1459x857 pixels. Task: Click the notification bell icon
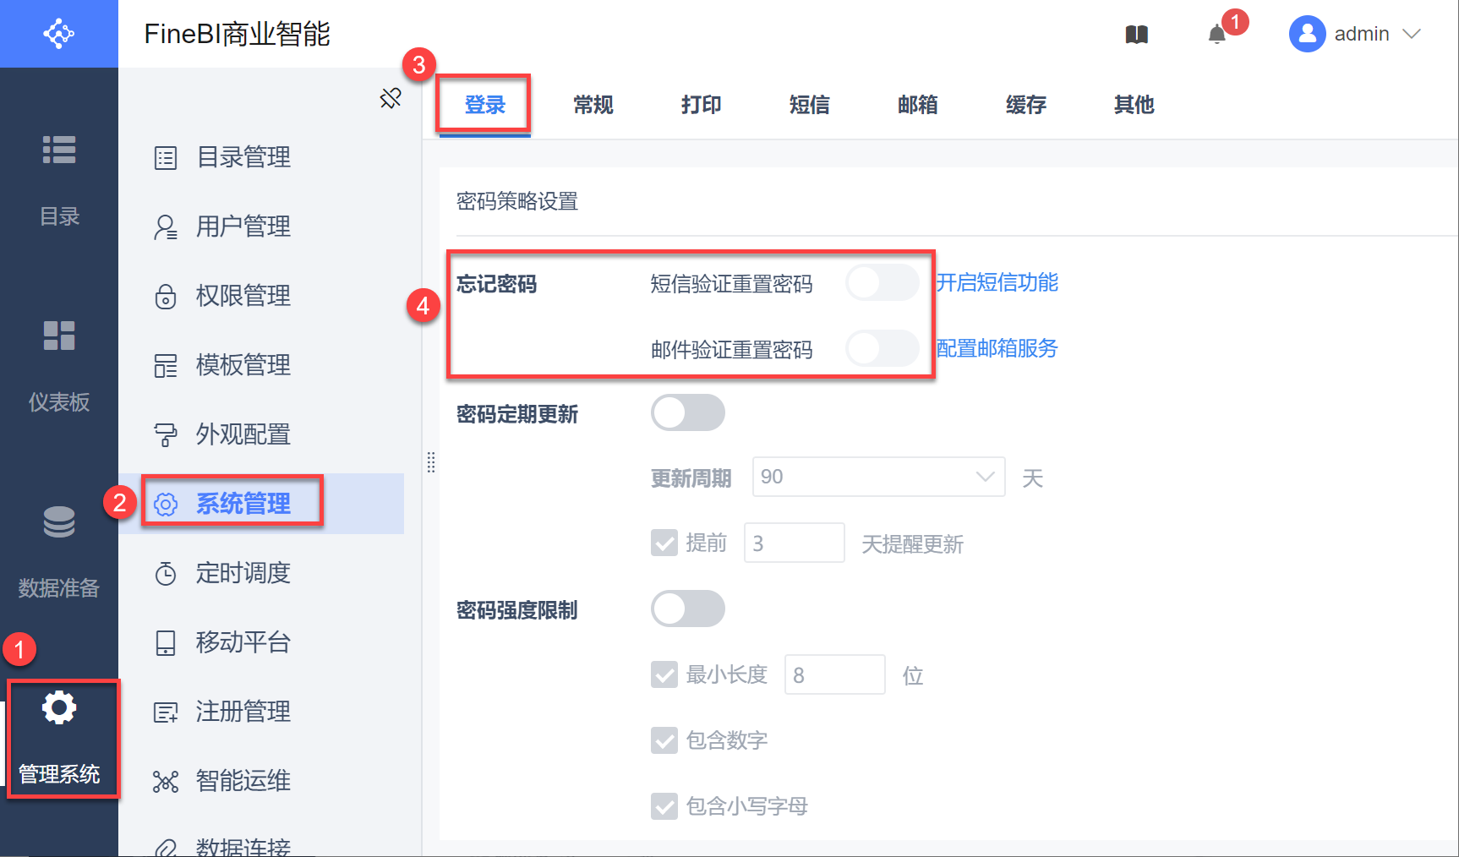(x=1216, y=35)
